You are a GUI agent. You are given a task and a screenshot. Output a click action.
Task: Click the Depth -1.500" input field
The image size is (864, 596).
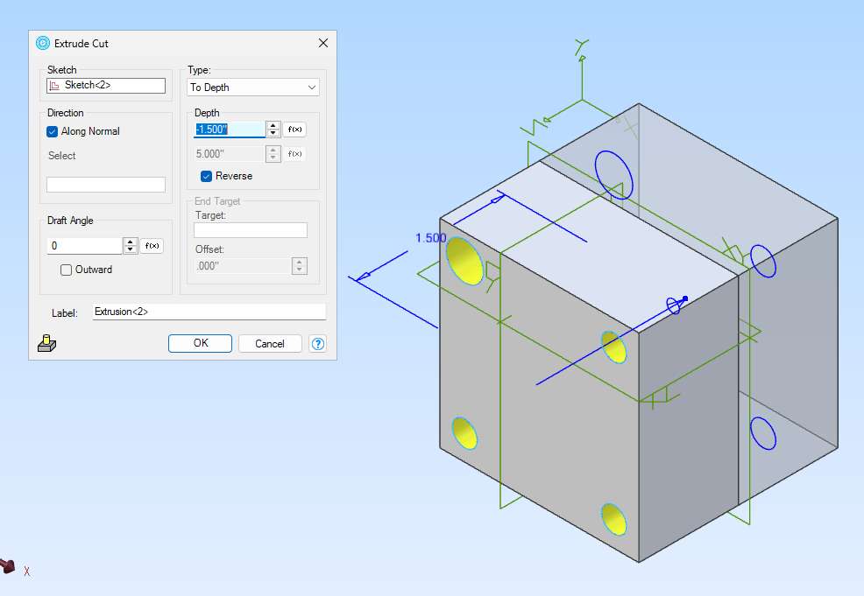click(230, 130)
